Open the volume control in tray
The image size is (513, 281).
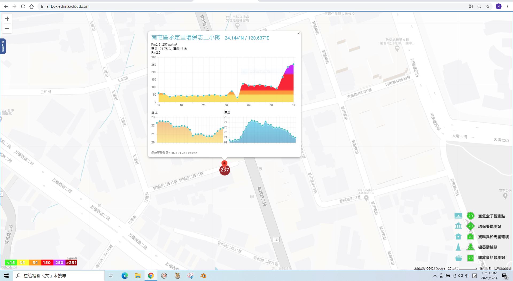pos(461,276)
